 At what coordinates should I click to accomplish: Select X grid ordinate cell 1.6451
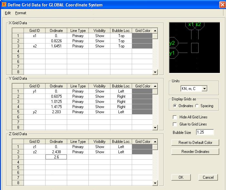pyautogui.click(x=56, y=46)
